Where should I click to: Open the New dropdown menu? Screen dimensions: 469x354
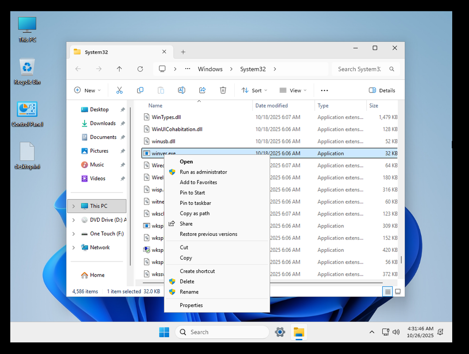[x=87, y=90]
